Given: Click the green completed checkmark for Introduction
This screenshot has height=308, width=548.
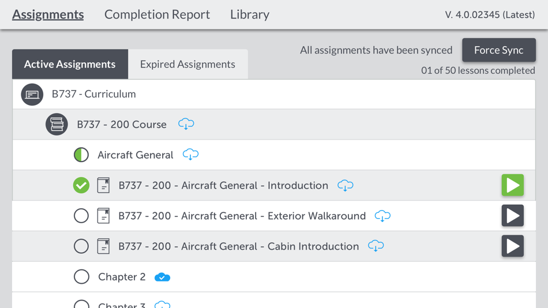Looking at the screenshot, I should (81, 185).
